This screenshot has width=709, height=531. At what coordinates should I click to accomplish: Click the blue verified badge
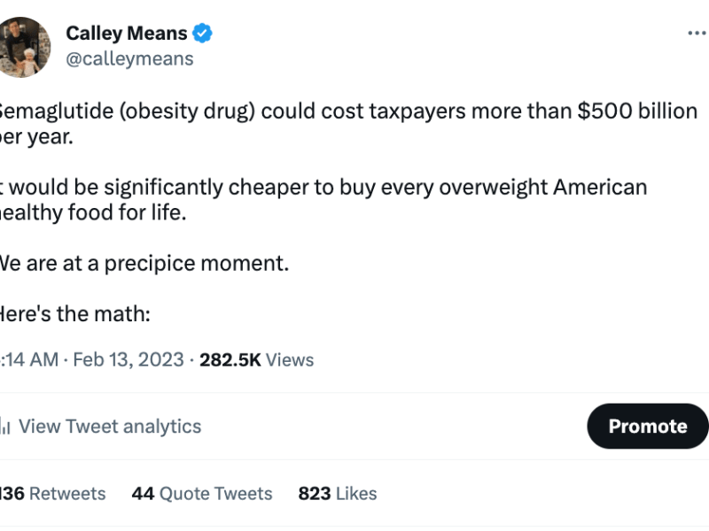tap(203, 35)
